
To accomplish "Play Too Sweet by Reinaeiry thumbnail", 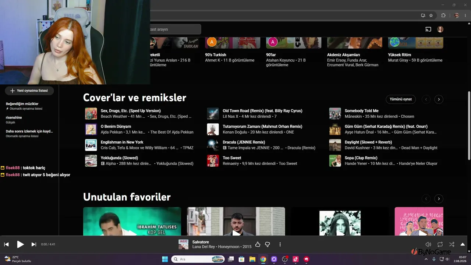I will 213,161.
